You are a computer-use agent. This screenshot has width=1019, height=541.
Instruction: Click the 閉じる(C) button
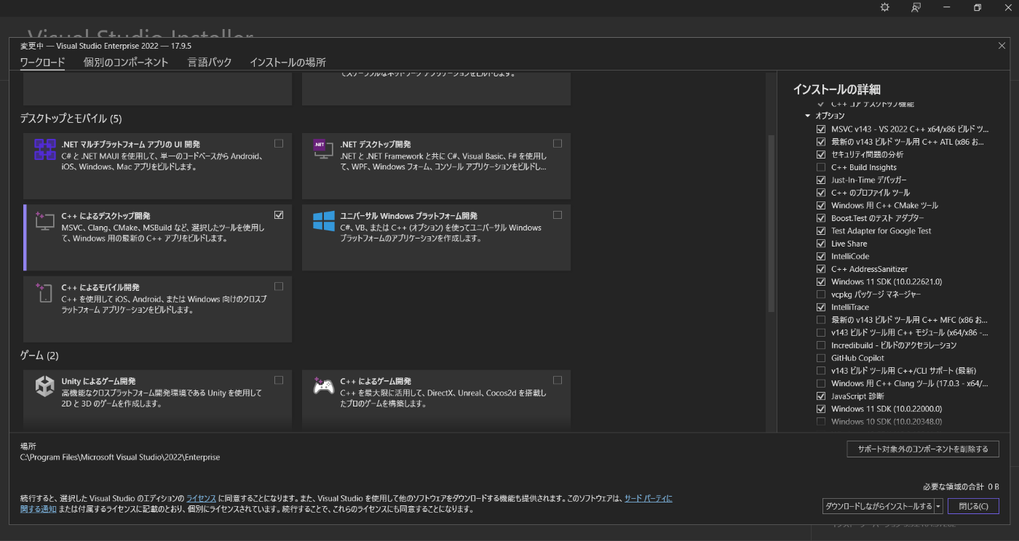pyautogui.click(x=973, y=506)
